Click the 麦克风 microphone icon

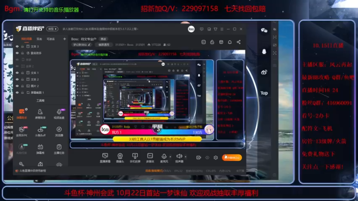tap(164, 156)
